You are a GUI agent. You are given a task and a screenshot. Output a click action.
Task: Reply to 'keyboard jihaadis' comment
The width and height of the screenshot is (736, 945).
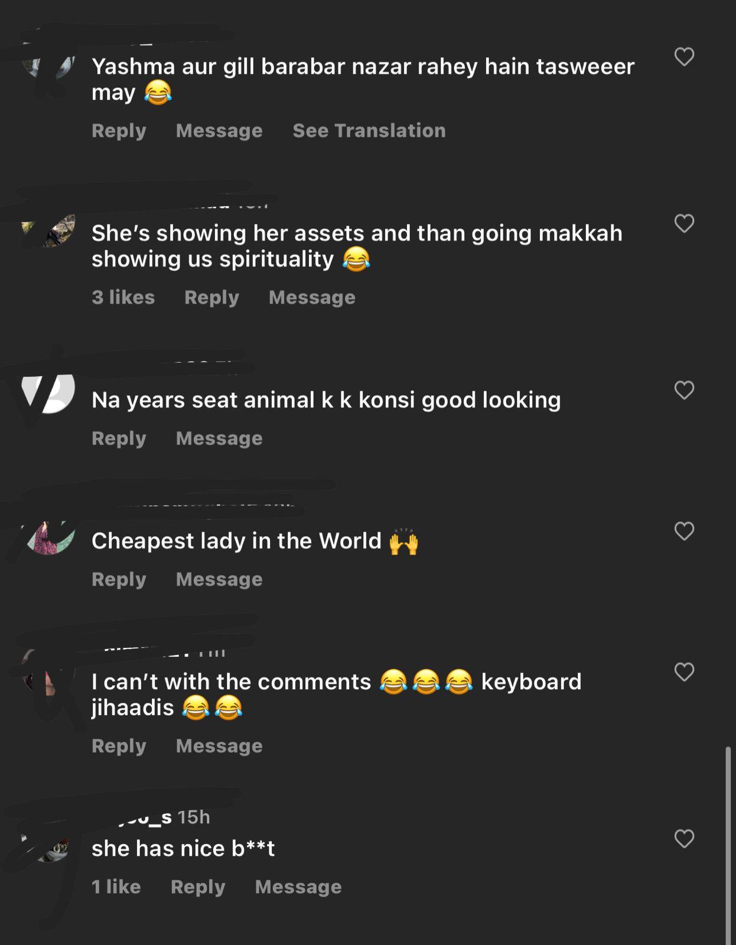coord(119,747)
